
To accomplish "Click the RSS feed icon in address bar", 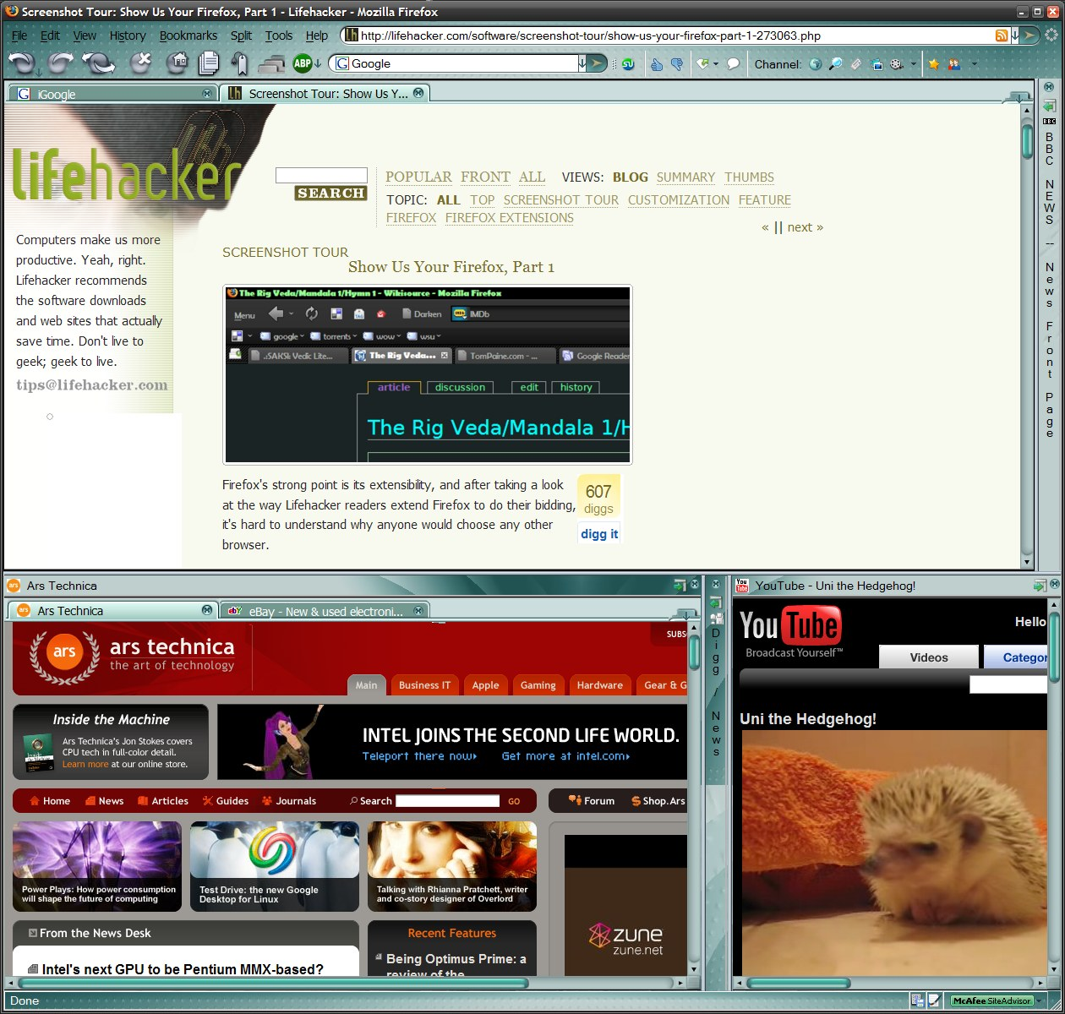I will [1002, 35].
